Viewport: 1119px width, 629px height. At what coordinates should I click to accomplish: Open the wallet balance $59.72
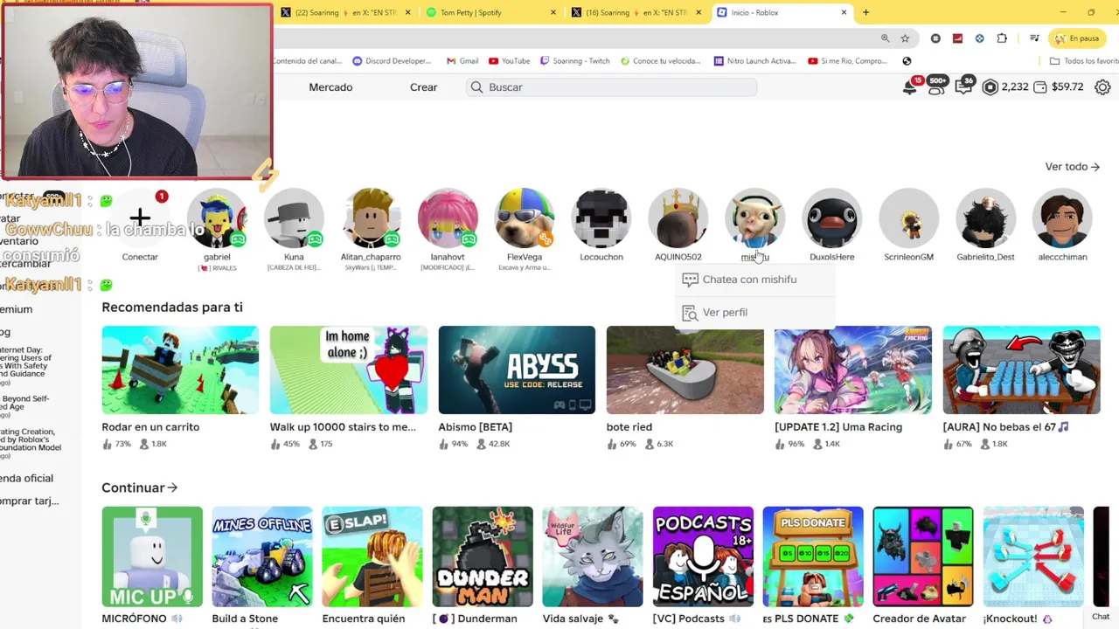click(x=1058, y=87)
